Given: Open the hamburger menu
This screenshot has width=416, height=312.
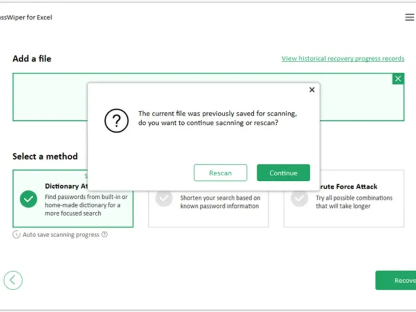Looking at the screenshot, I should [409, 17].
